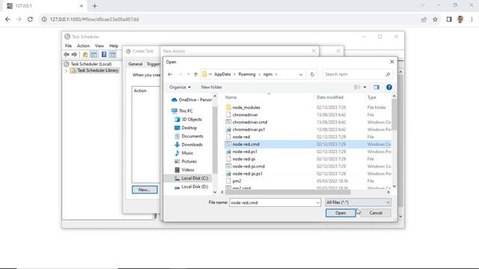
Task: Refresh the npm folder listing
Action: (x=312, y=74)
